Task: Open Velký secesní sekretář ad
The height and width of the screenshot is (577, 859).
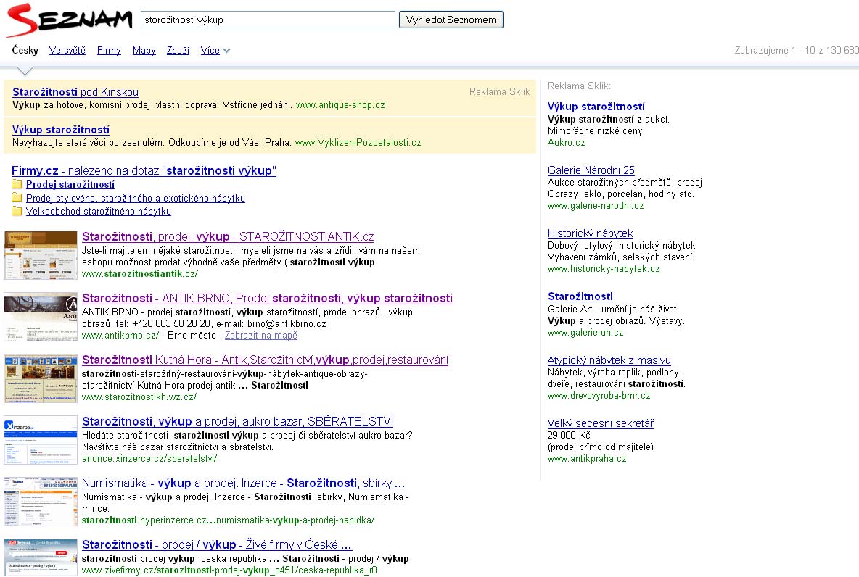Action: click(601, 423)
